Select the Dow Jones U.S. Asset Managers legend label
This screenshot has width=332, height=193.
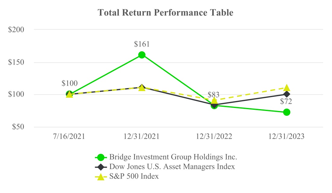(x=172, y=167)
